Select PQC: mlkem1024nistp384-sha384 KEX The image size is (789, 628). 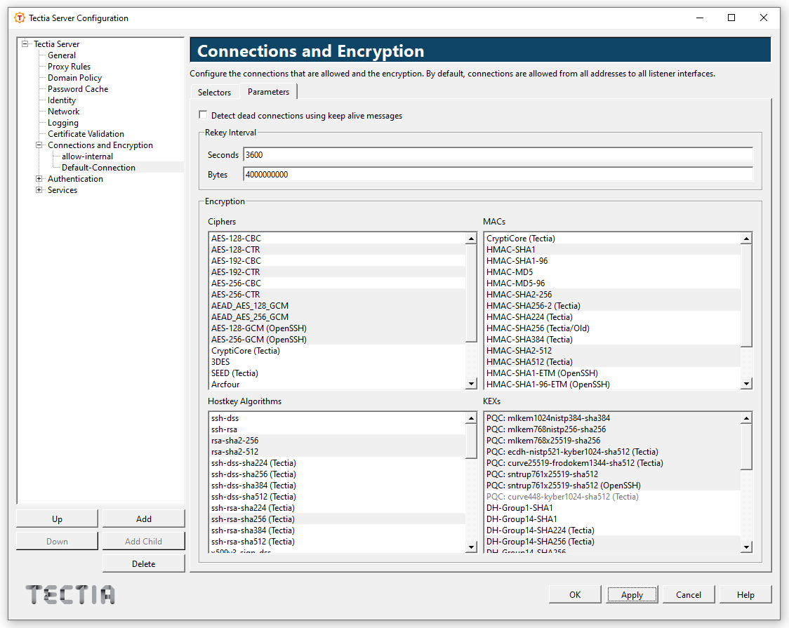tap(612, 417)
